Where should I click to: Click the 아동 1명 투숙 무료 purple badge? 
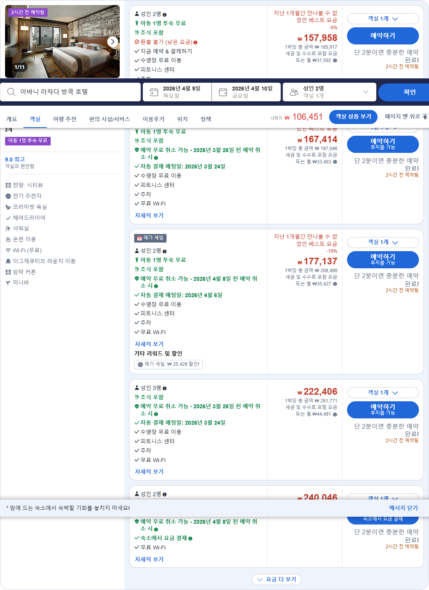(28, 141)
